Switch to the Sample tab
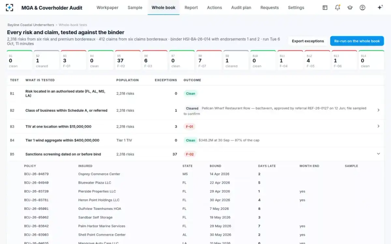 pyautogui.click(x=135, y=7)
